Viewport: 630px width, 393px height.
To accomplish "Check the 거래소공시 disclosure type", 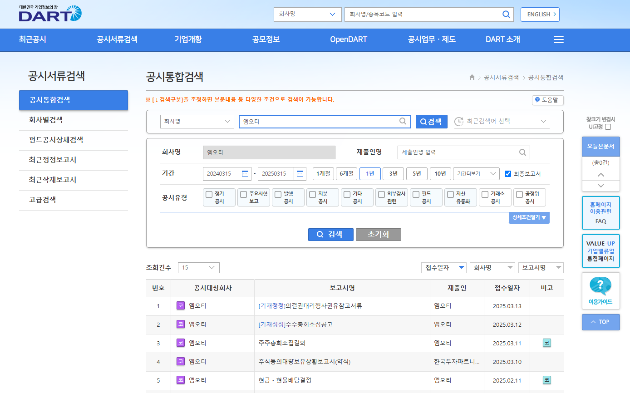I will tap(485, 194).
